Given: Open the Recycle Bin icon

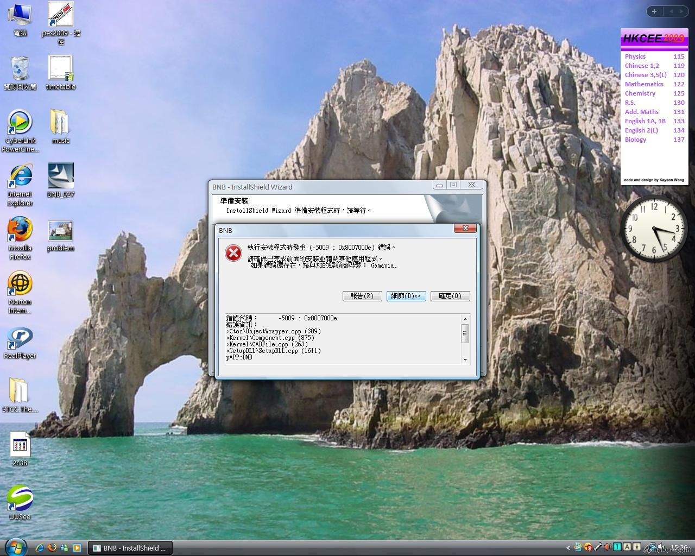Looking at the screenshot, I should (x=20, y=73).
